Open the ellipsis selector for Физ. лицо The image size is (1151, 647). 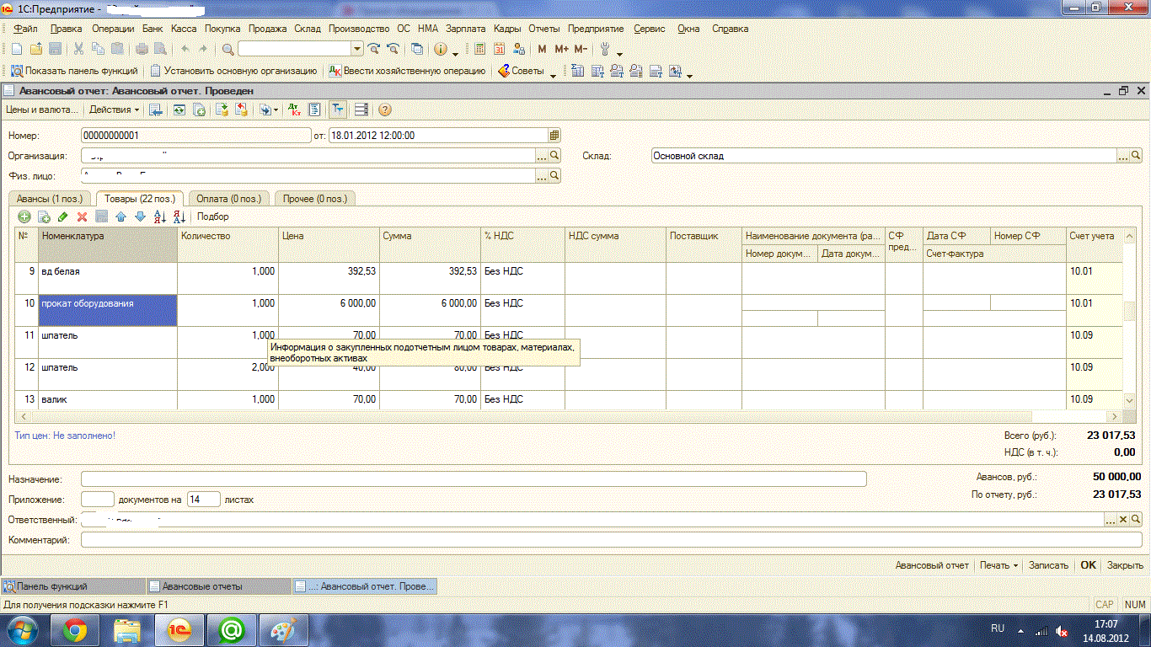[542, 176]
